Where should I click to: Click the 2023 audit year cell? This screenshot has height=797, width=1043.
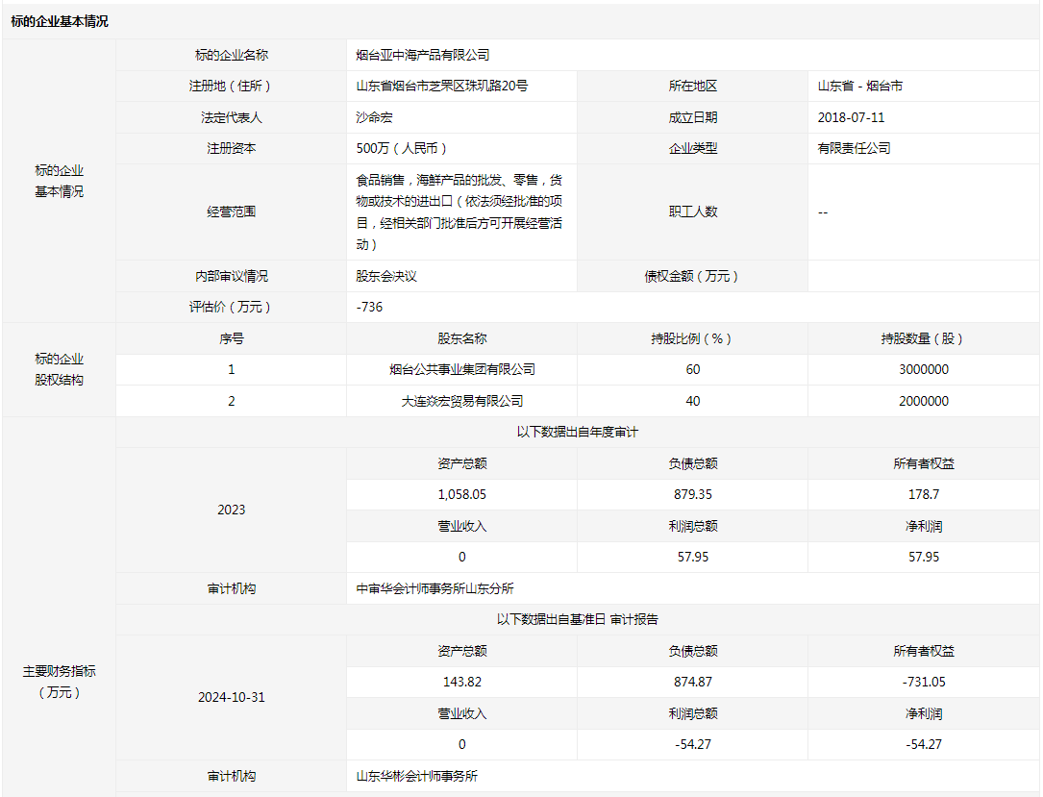[231, 510]
